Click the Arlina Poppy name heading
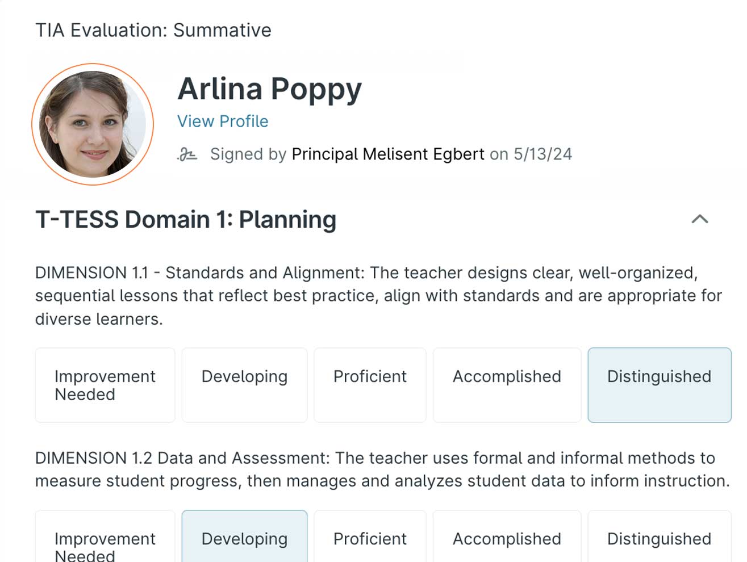 click(269, 89)
